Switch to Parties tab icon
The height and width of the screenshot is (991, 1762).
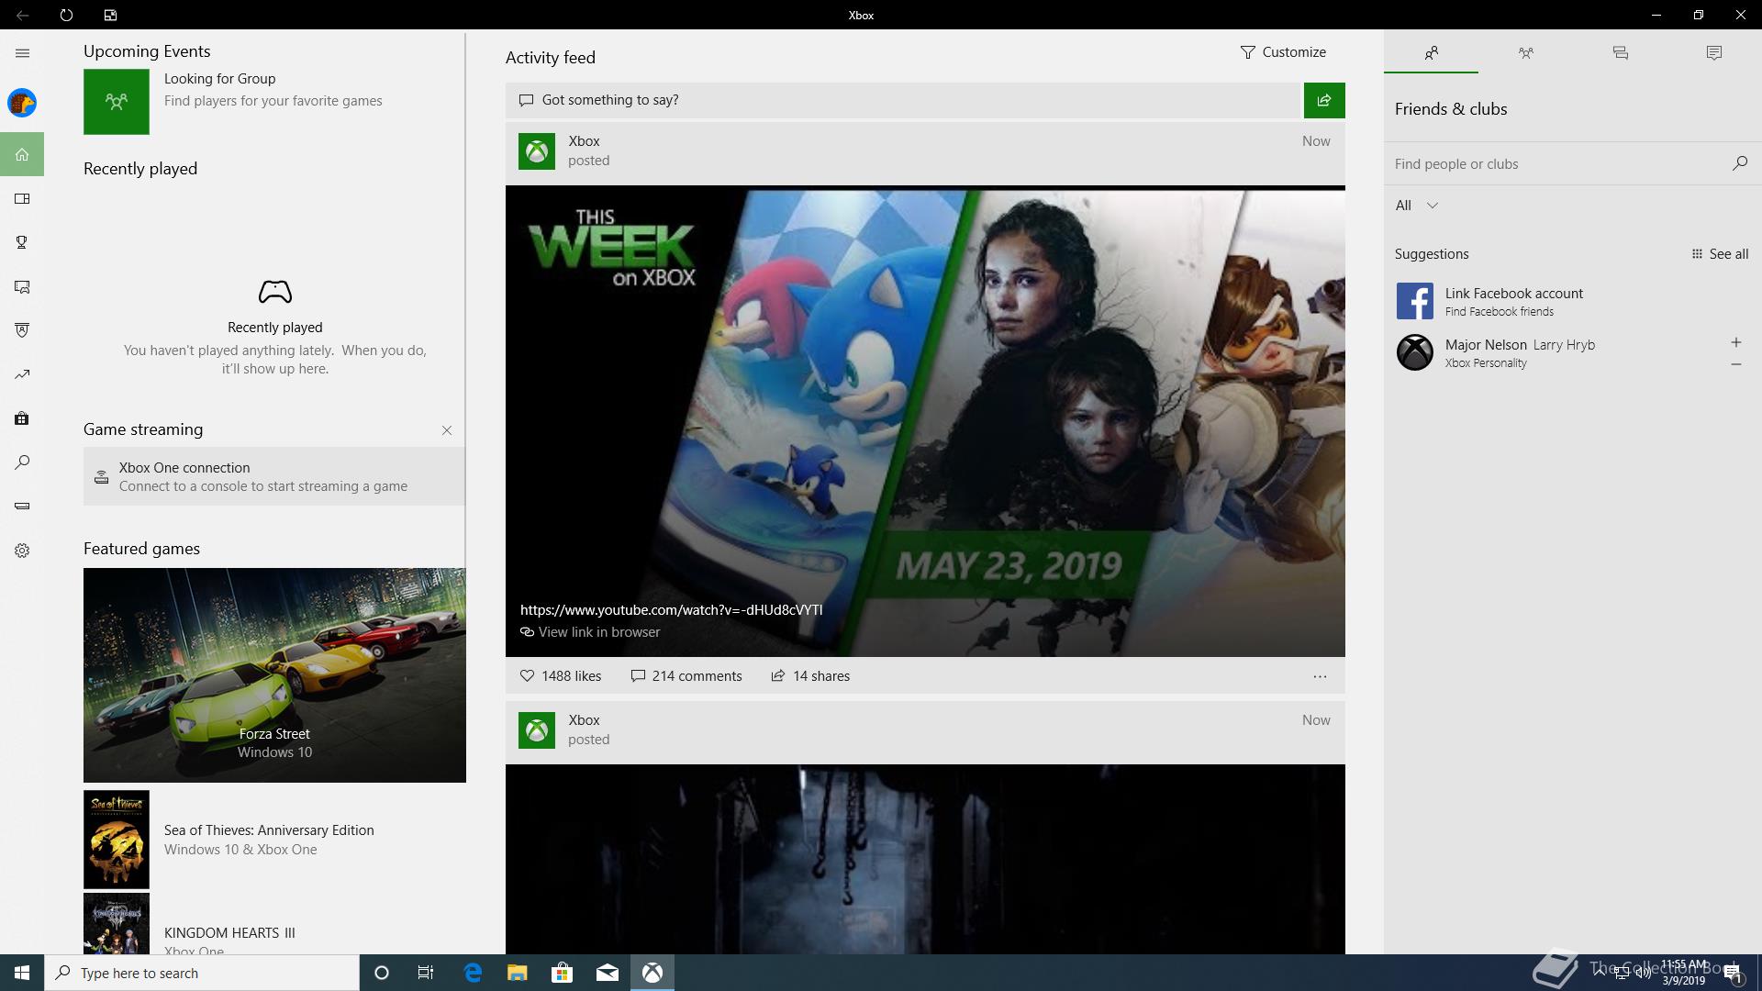pyautogui.click(x=1525, y=53)
